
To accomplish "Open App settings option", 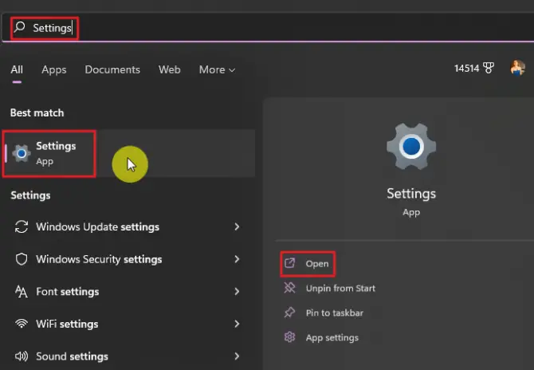I will (x=332, y=337).
